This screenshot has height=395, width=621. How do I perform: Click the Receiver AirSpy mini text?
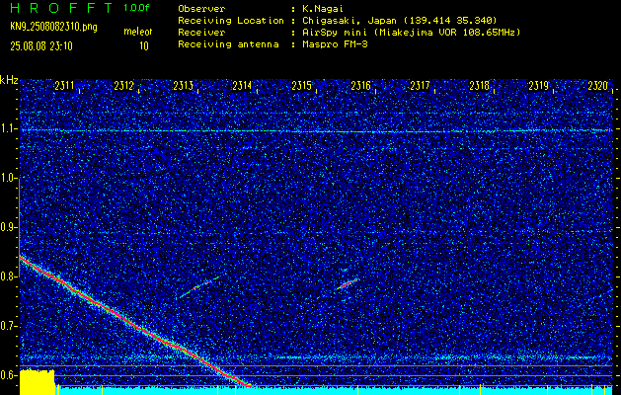coord(411,32)
